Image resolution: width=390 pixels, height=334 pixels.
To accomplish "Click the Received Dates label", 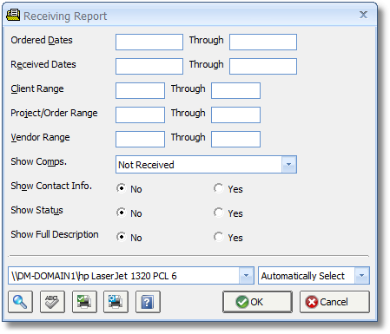I will click(43, 64).
